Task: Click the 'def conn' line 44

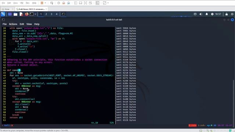Action: click(14, 70)
